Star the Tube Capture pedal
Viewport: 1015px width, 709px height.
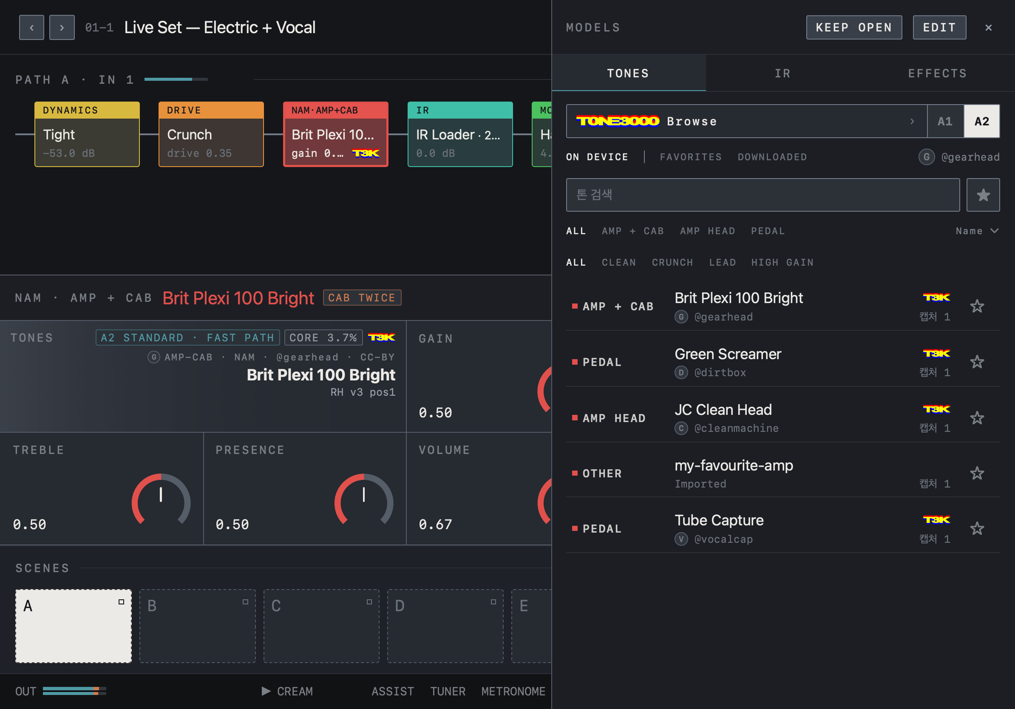tap(977, 528)
